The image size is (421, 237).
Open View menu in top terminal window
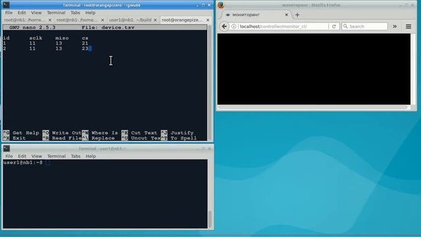(36, 13)
